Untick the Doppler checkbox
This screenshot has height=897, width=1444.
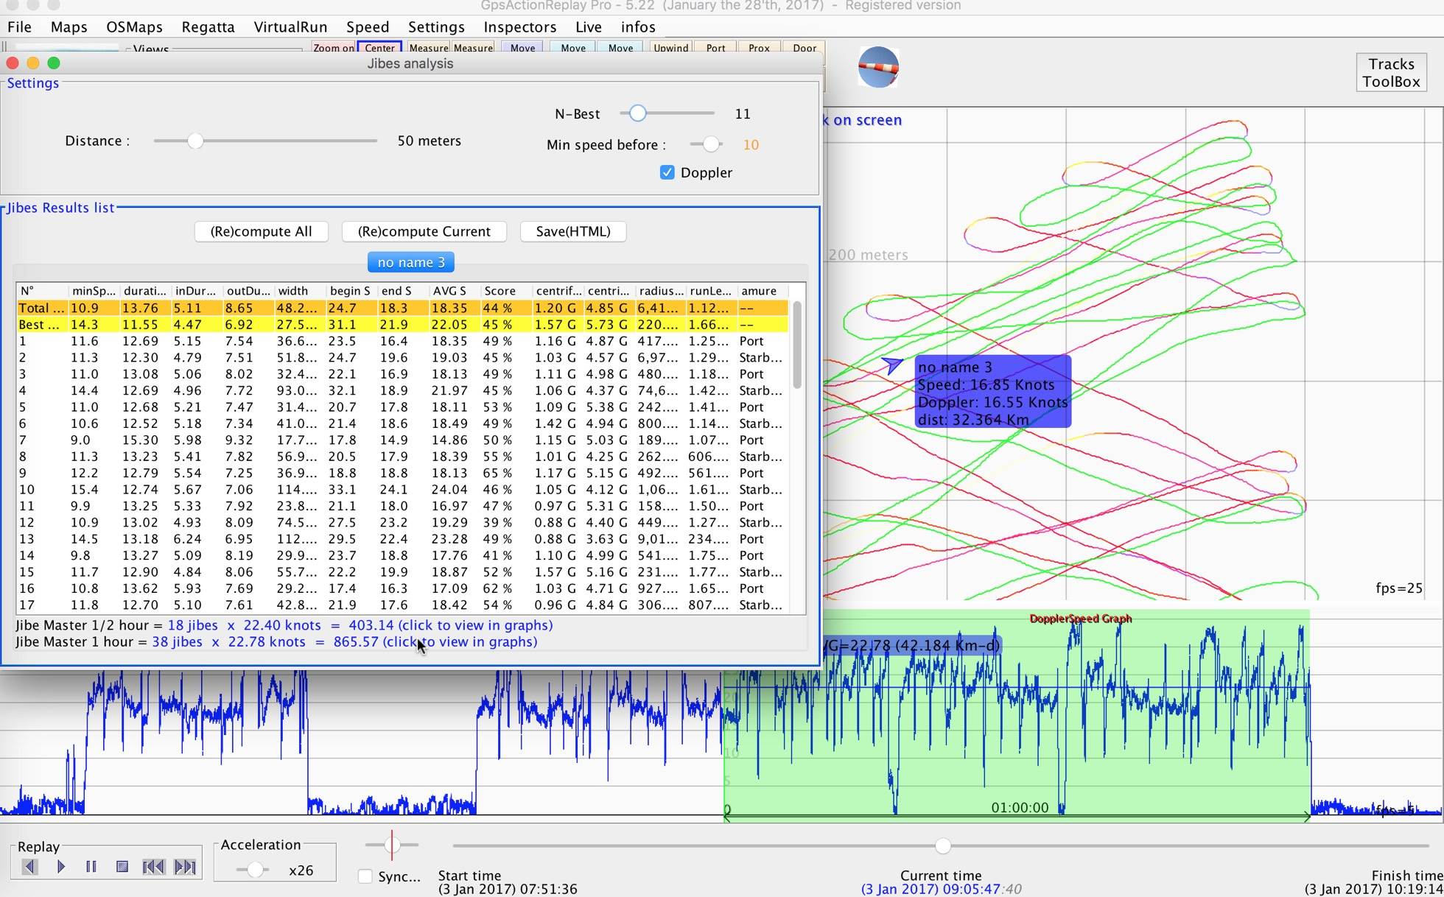point(667,172)
